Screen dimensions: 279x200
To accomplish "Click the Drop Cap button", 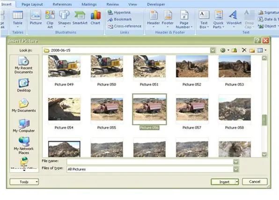I will click(x=249, y=19).
